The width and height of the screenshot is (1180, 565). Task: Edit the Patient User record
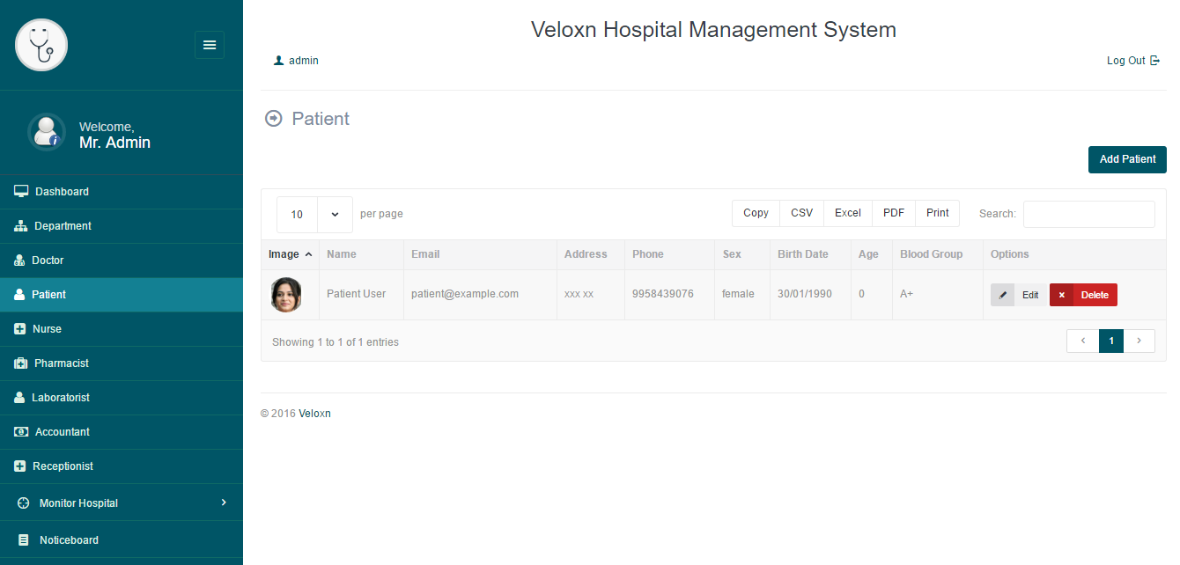(1018, 295)
